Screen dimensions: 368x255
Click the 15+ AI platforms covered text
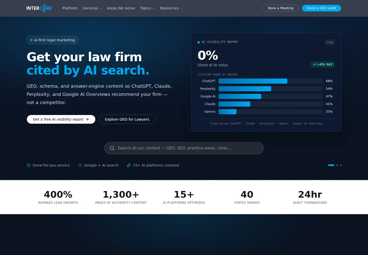pyautogui.click(x=156, y=165)
